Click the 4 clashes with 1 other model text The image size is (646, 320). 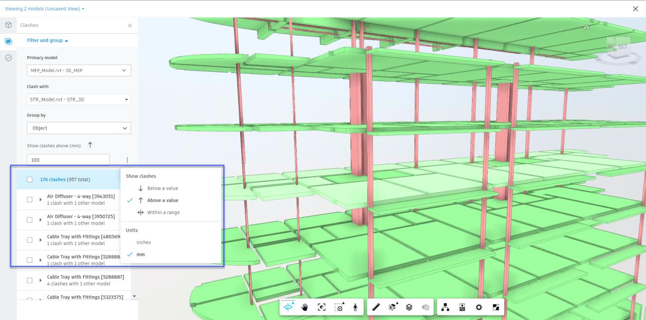[79, 284]
